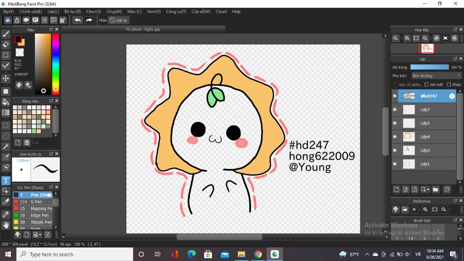
Task: Adjust the Độ trong opacity slider
Action: pyautogui.click(x=430, y=67)
